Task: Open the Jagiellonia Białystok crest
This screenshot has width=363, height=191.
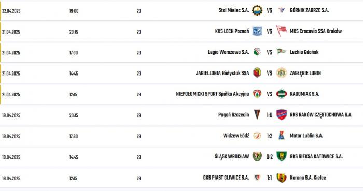Action: 257,73
